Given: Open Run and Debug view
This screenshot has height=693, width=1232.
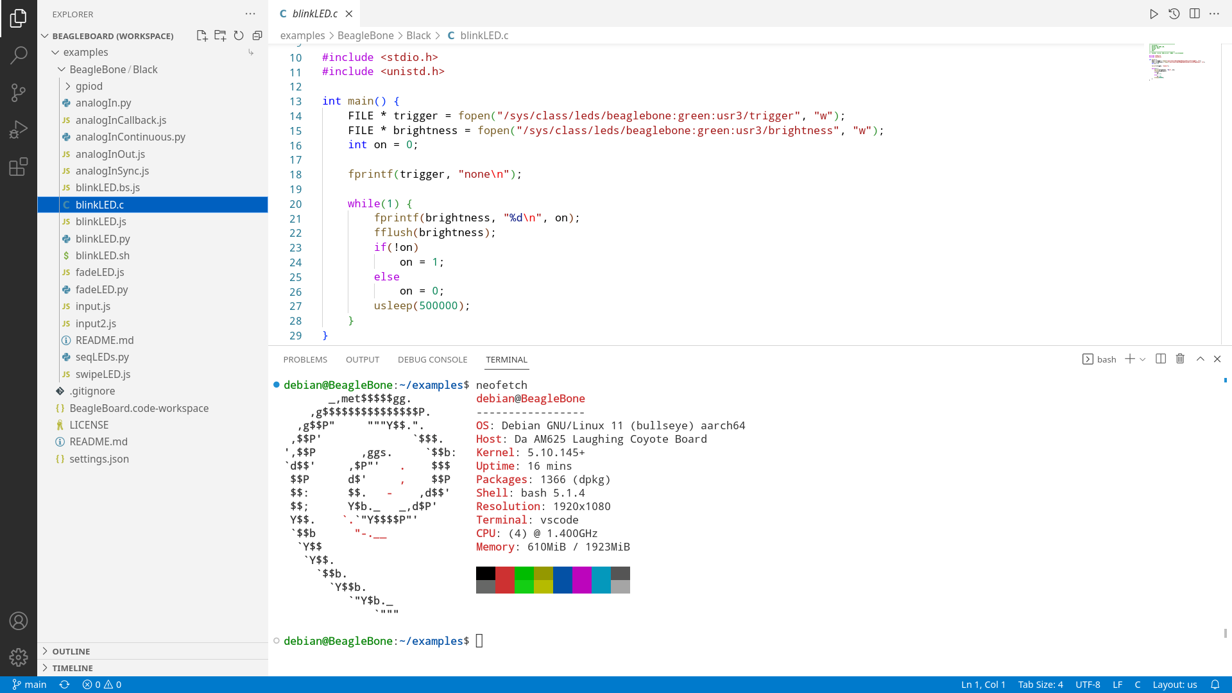Looking at the screenshot, I should 18,130.
